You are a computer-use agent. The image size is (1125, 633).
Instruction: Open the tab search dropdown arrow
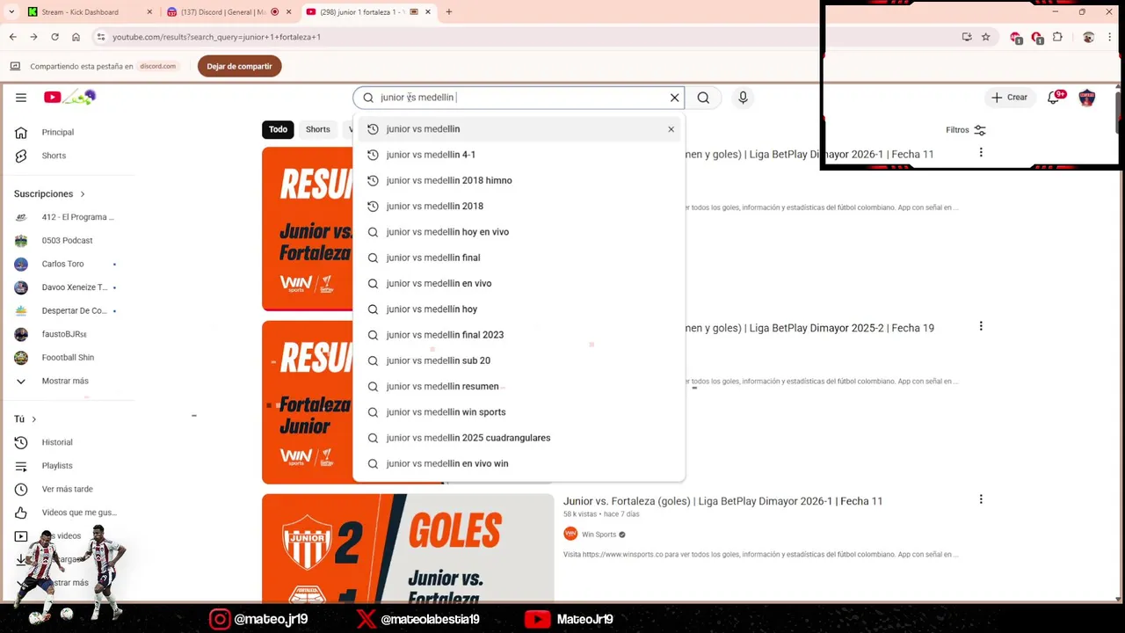11,12
